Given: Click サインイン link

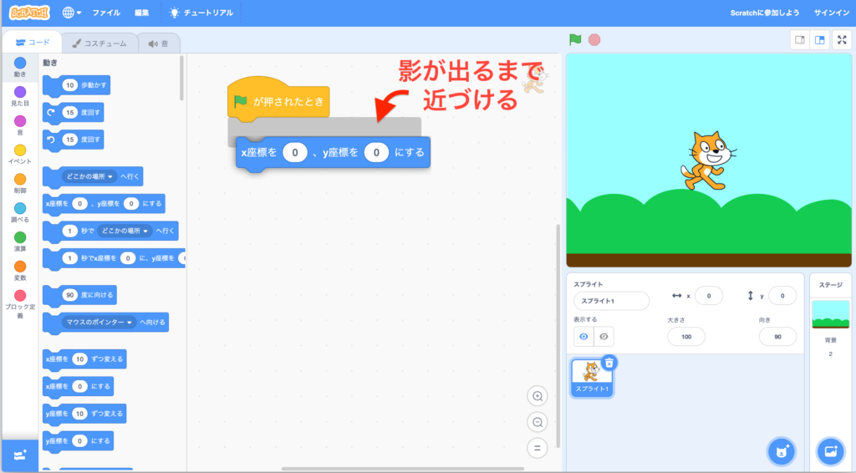Looking at the screenshot, I should point(832,13).
